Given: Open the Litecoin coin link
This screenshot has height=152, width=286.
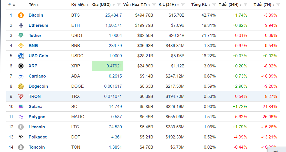Looking at the screenshot, I should coord(37,127).
